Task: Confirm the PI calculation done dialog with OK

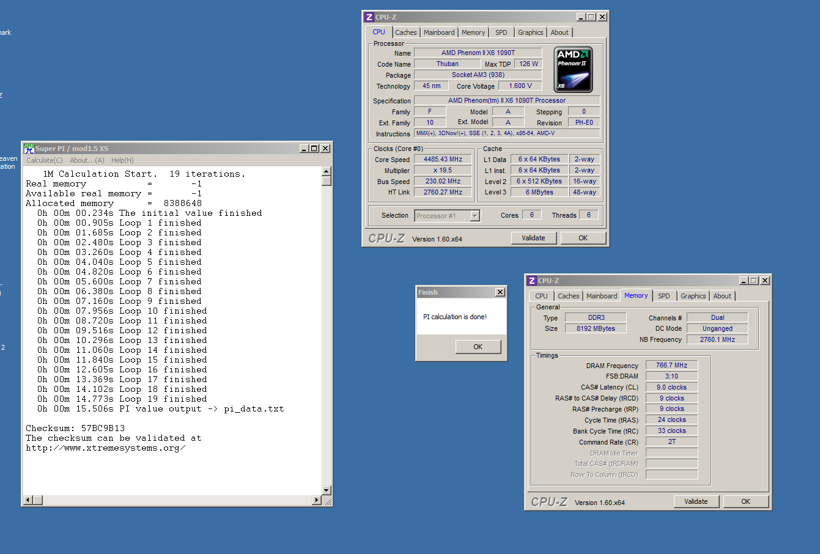Action: tap(478, 347)
